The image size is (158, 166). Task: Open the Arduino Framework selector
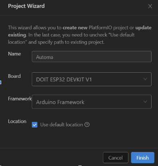click(x=92, y=102)
